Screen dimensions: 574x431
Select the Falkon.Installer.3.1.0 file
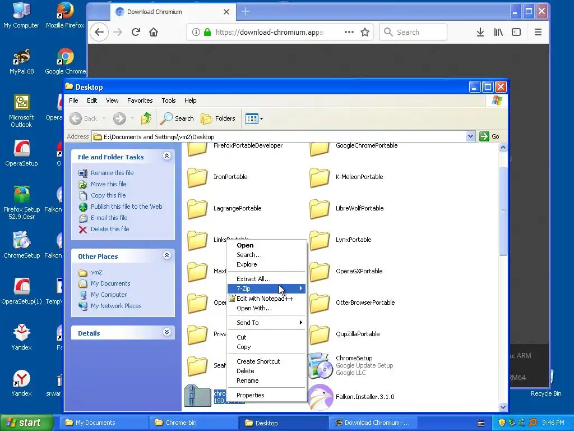point(351,397)
